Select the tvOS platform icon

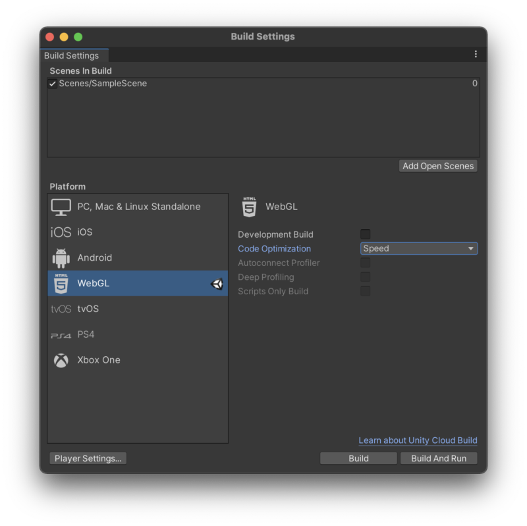pyautogui.click(x=61, y=309)
